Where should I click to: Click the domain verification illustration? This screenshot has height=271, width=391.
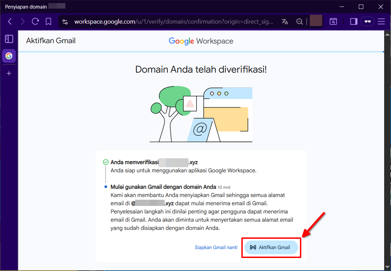[x=201, y=114]
